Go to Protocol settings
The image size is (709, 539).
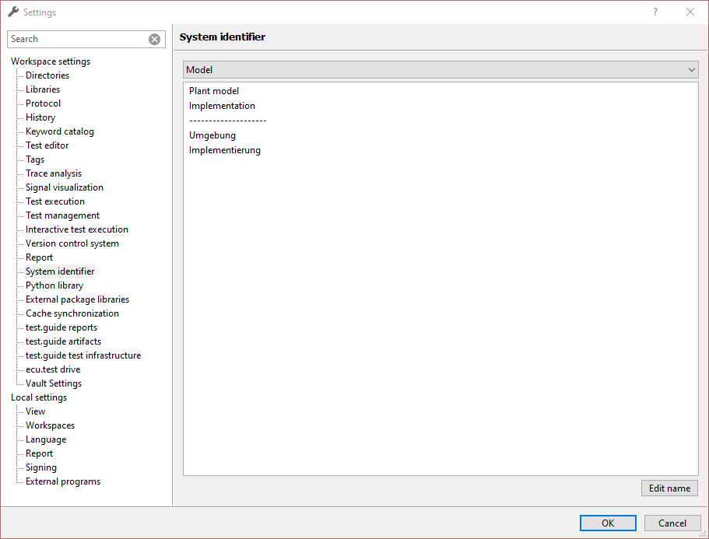click(43, 103)
